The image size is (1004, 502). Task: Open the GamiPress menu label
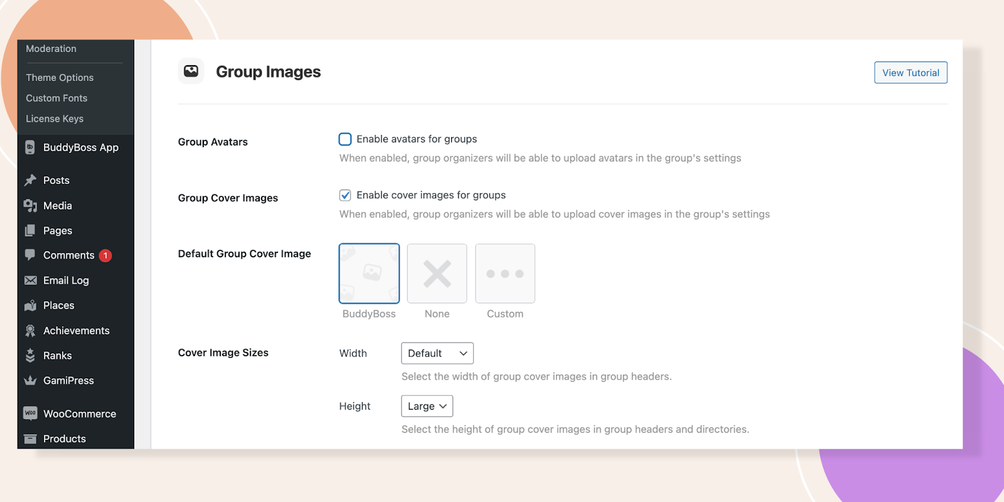click(x=68, y=380)
